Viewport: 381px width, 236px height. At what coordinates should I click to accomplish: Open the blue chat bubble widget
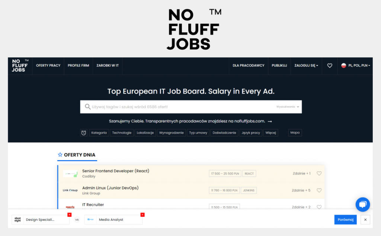(x=362, y=204)
